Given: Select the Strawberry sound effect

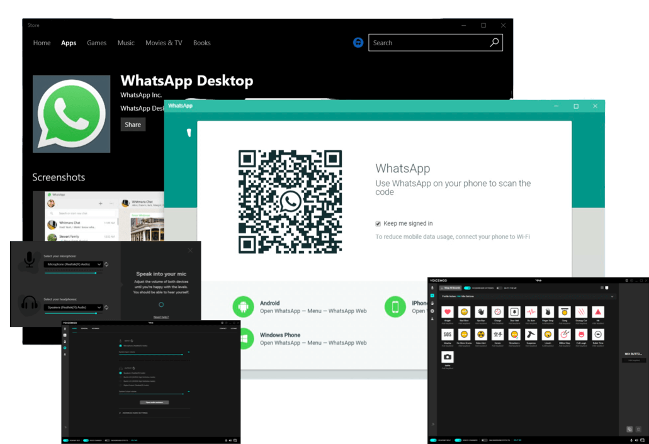Looking at the screenshot, I should point(514,334).
